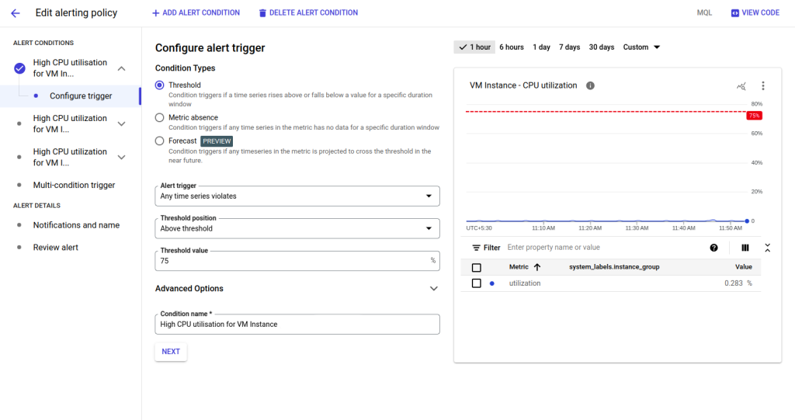
Task: Open the Alert trigger dropdown
Action: pos(297,196)
